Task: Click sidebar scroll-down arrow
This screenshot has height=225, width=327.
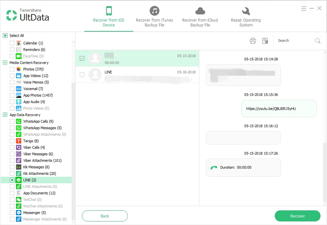Action: (x=73, y=222)
